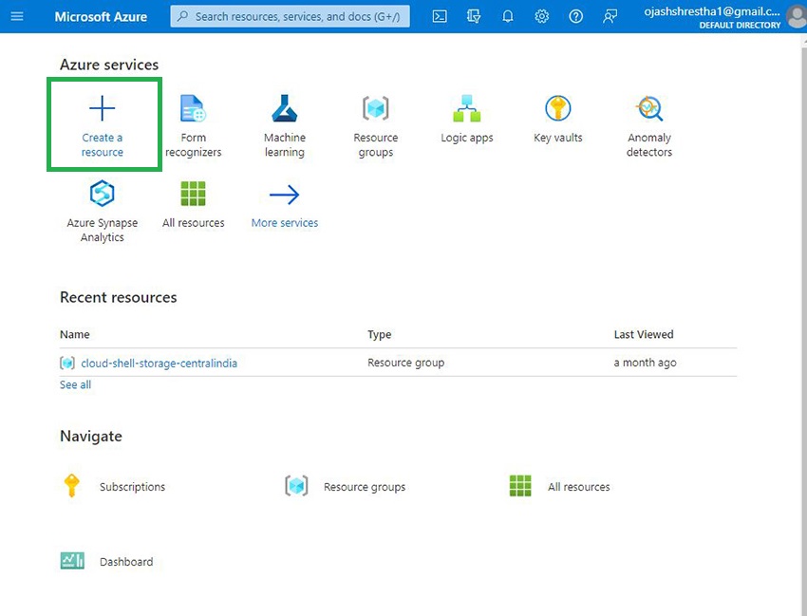807x616 pixels.
Task: Open Azure Synapse Analytics icon
Action: pos(102,194)
